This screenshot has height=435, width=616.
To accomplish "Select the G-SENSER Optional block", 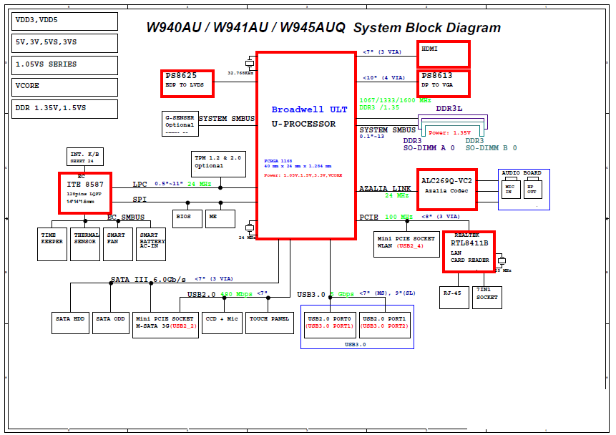I will click(x=180, y=124).
